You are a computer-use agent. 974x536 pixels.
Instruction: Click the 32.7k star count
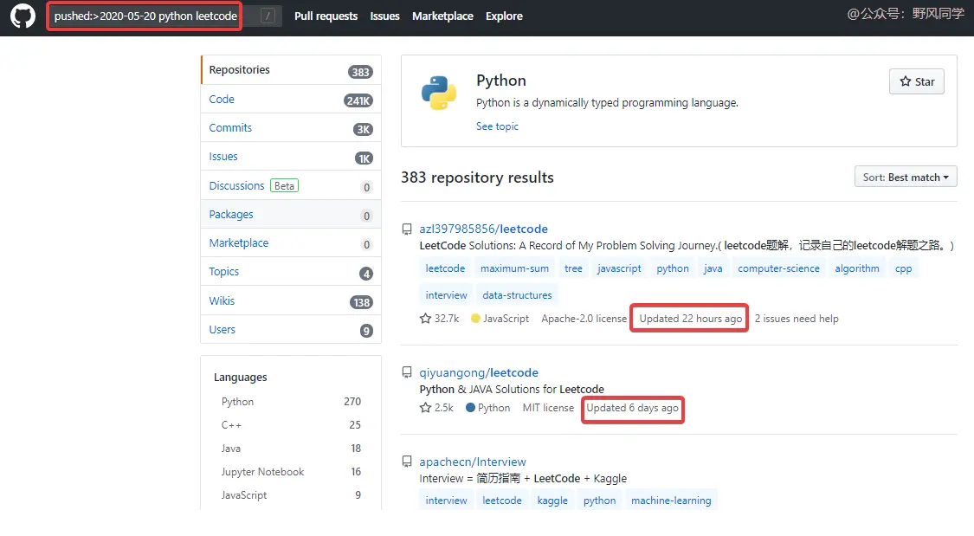pyautogui.click(x=447, y=319)
